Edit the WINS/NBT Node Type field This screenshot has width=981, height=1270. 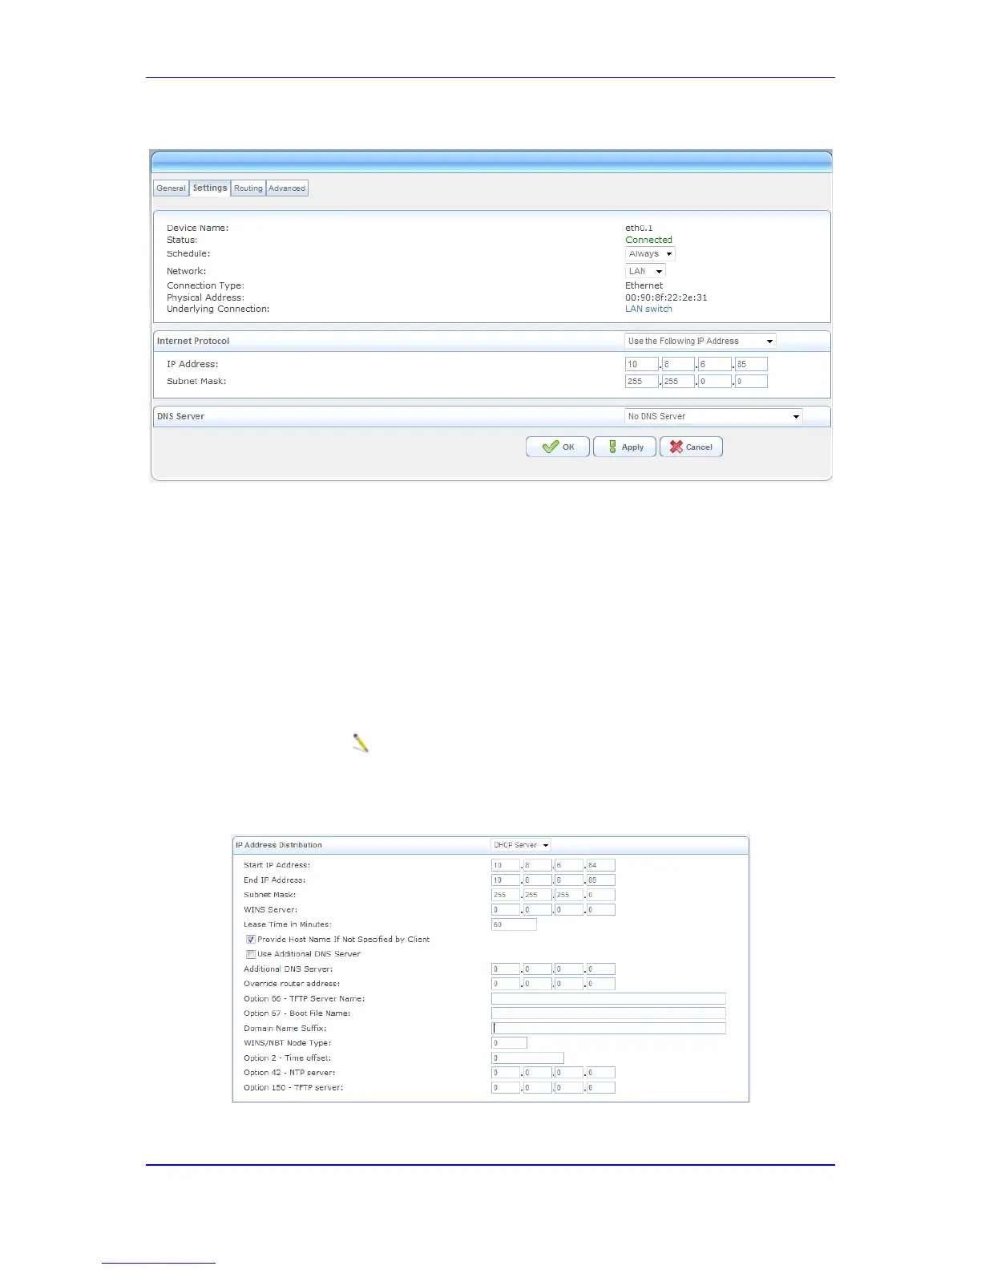[509, 1043]
